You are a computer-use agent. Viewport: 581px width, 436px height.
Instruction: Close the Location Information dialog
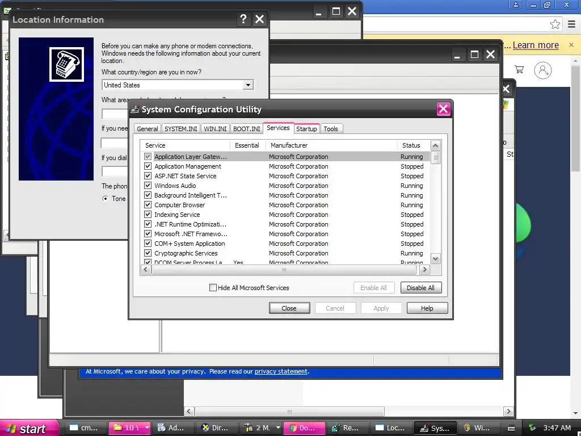coord(260,19)
